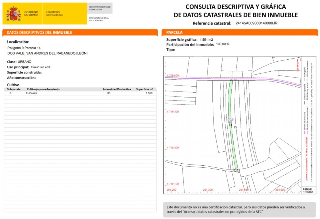Screen dimensions: 320x219
Task: Click road label 9273 on the map
Action: click(236, 171)
